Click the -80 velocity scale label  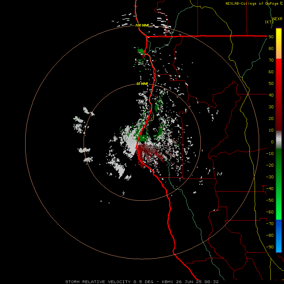pyautogui.click(x=270, y=235)
